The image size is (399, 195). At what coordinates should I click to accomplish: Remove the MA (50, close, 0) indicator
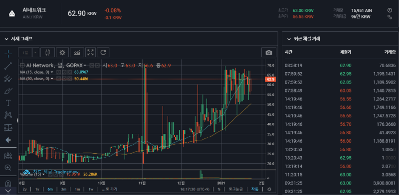pos(69,79)
